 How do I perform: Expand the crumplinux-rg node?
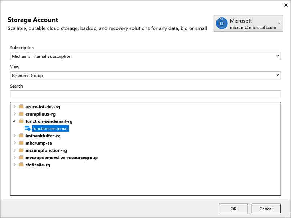click(x=15, y=114)
